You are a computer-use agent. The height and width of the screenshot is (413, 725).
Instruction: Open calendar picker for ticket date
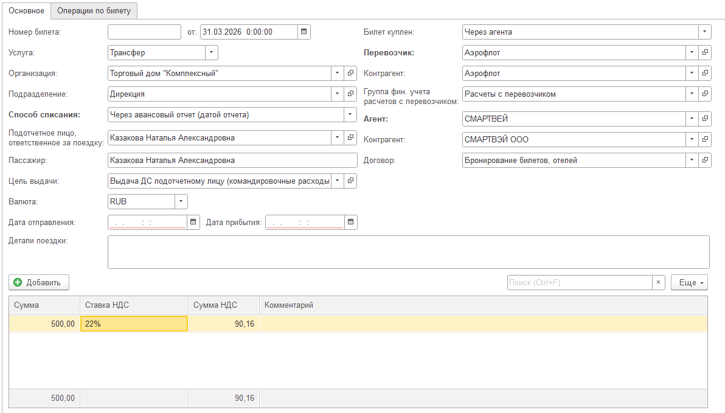click(304, 32)
